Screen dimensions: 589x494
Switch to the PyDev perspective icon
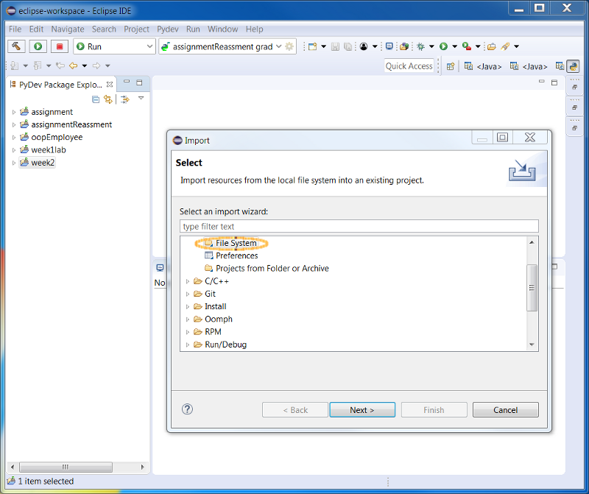coord(573,66)
